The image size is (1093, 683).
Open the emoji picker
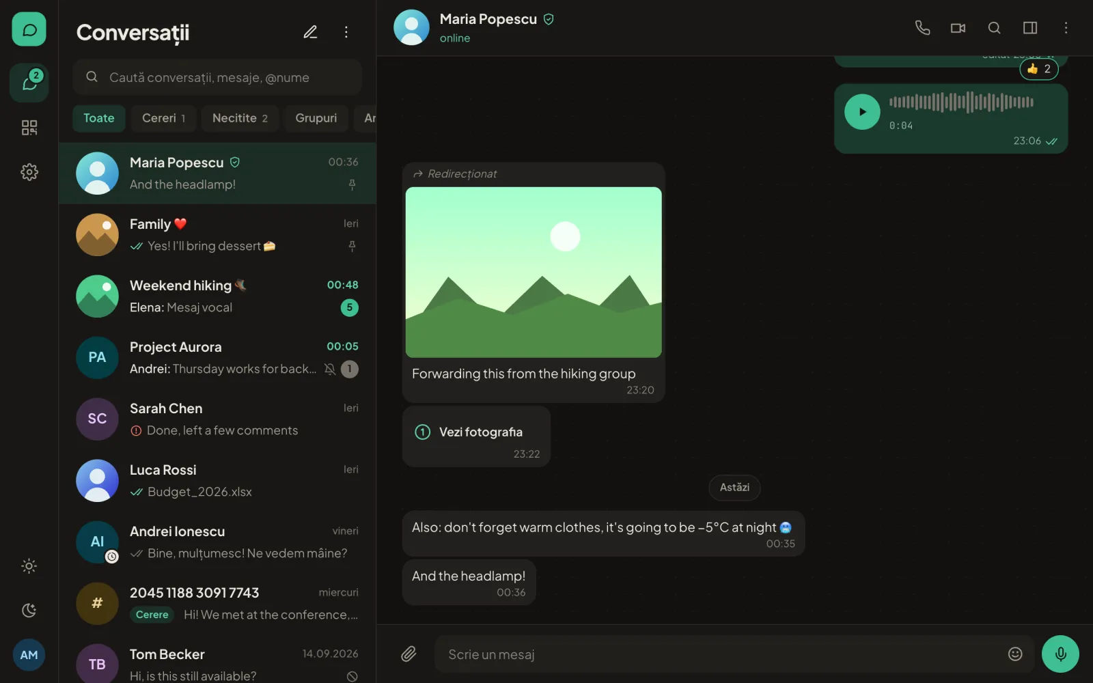pyautogui.click(x=1015, y=654)
